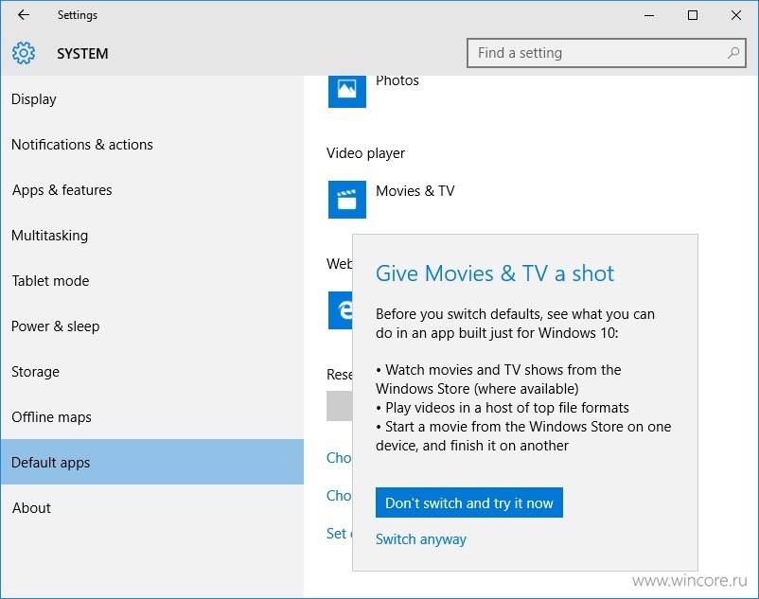Close the Settings window
This screenshot has height=599, width=759.
click(x=736, y=15)
